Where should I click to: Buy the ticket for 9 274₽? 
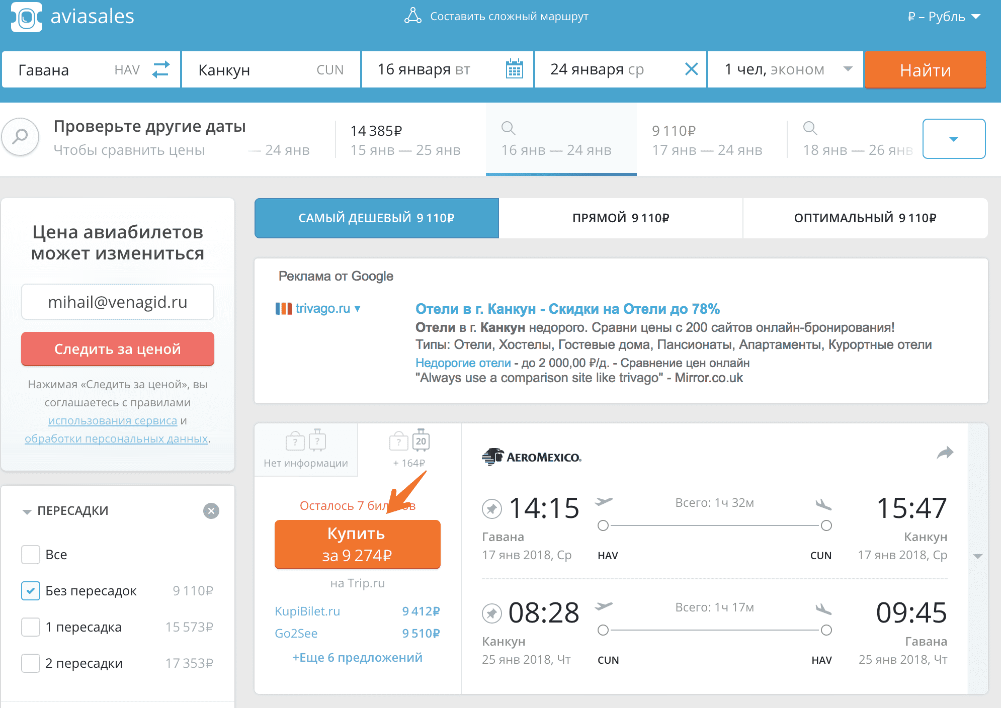click(358, 544)
